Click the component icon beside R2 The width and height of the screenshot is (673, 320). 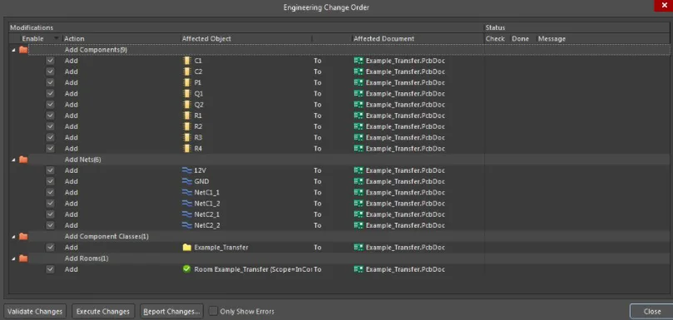pos(186,126)
